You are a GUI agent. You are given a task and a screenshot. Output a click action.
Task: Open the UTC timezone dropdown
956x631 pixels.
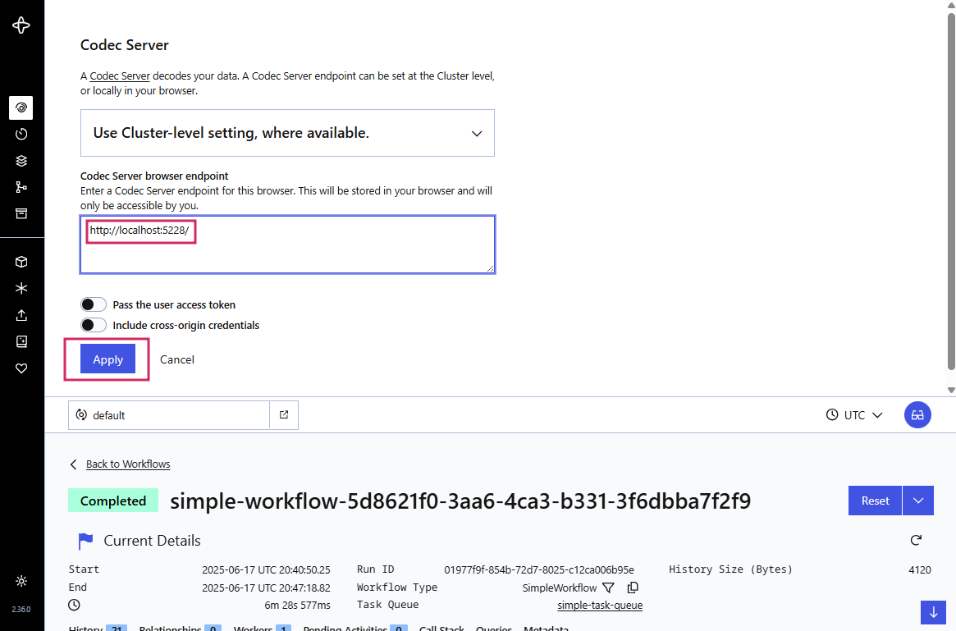click(x=854, y=414)
